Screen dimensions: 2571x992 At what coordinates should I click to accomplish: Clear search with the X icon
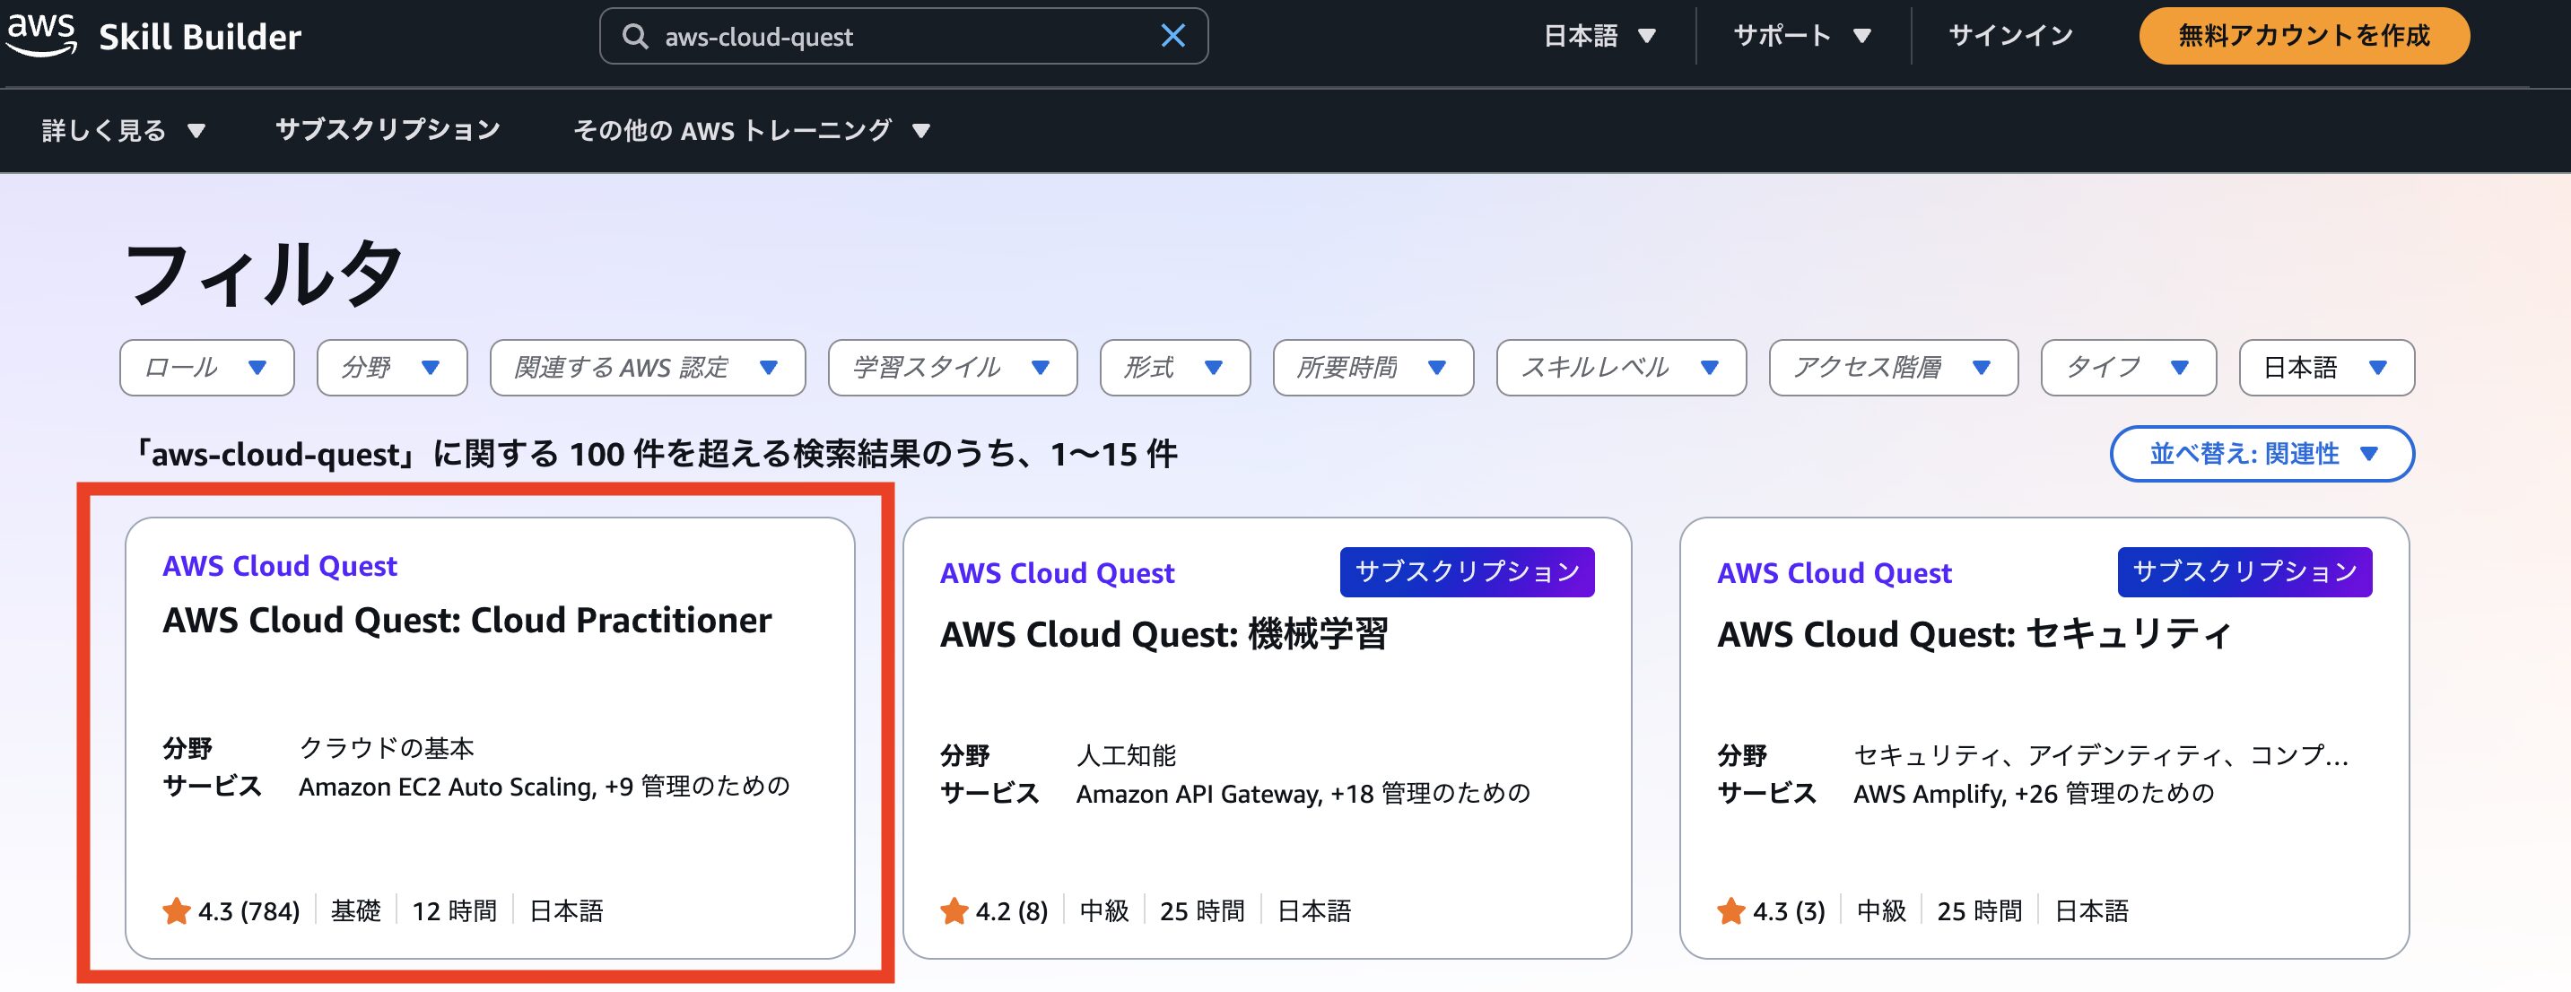(1172, 37)
